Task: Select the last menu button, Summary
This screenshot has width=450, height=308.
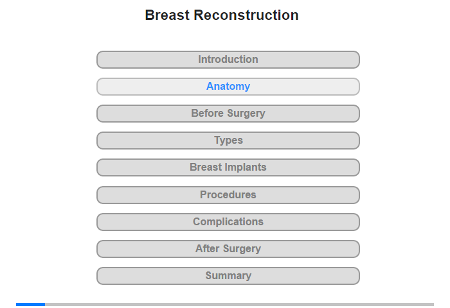Action: (228, 276)
